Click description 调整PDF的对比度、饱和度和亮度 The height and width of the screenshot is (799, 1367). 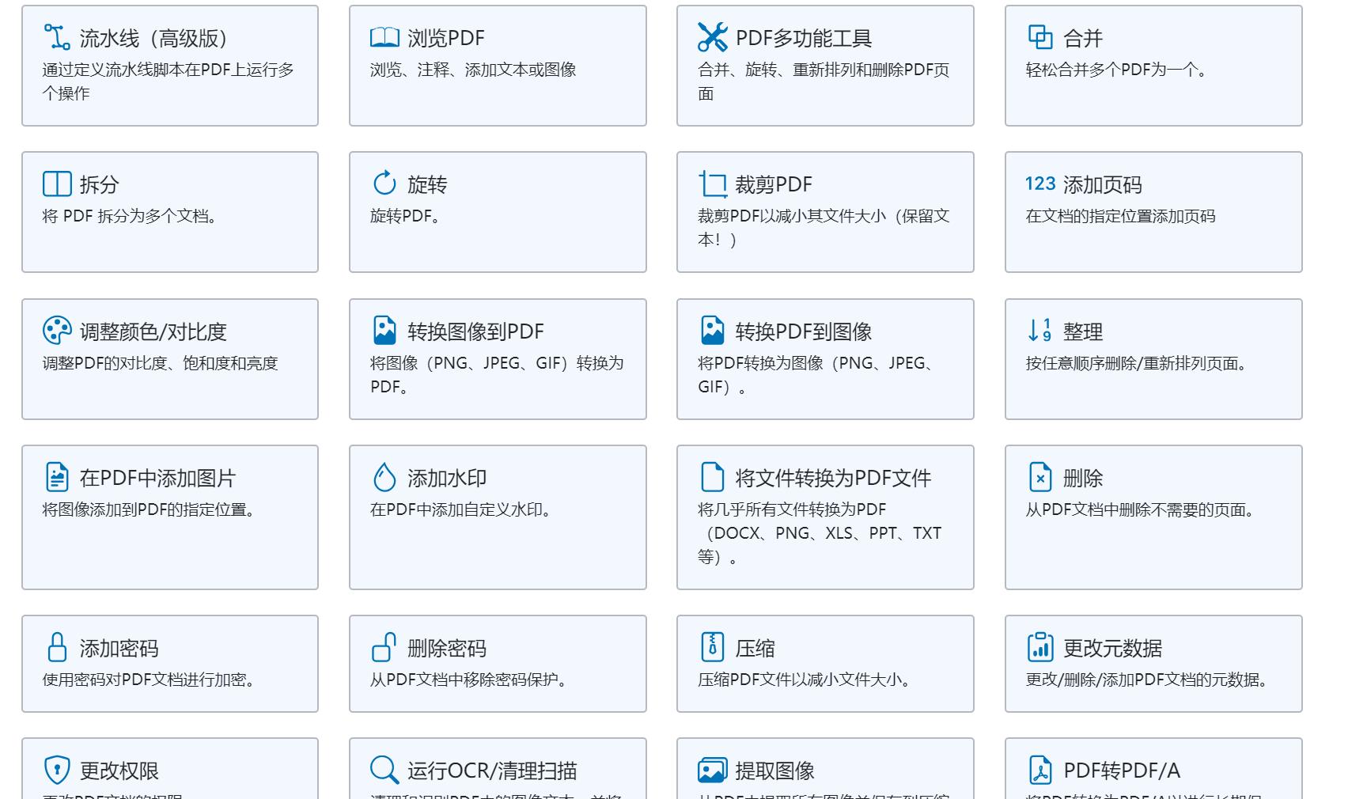pyautogui.click(x=160, y=363)
